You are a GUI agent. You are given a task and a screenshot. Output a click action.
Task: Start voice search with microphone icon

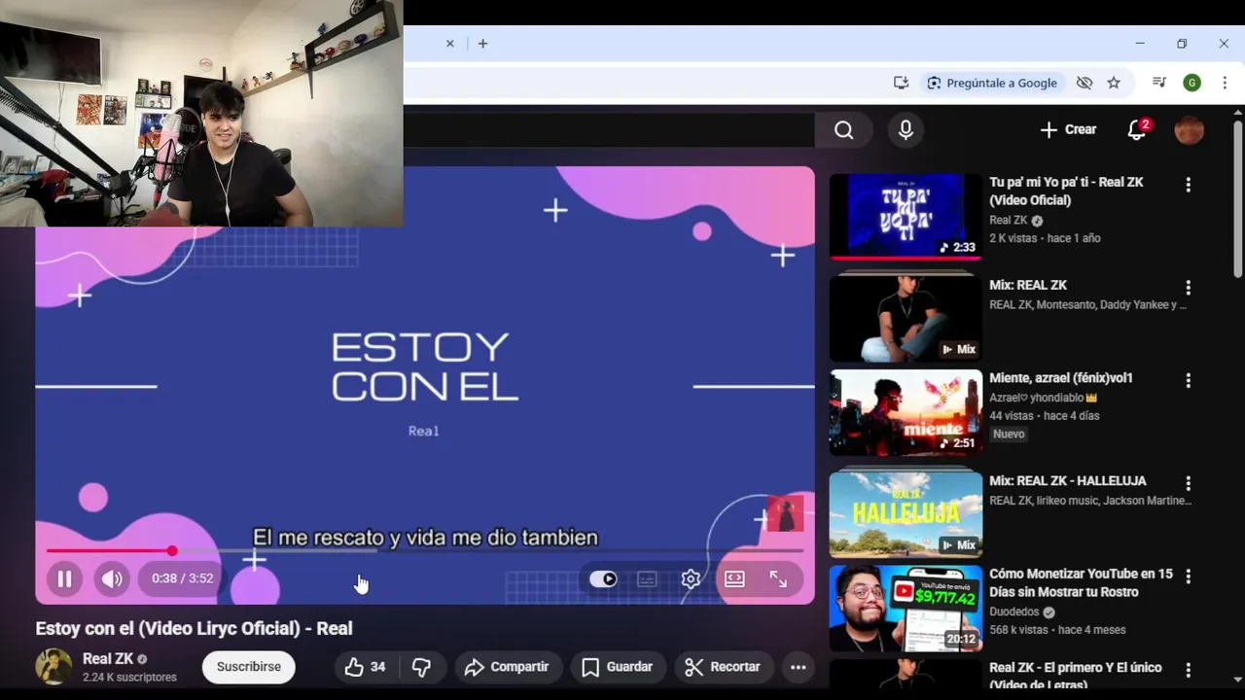point(906,129)
